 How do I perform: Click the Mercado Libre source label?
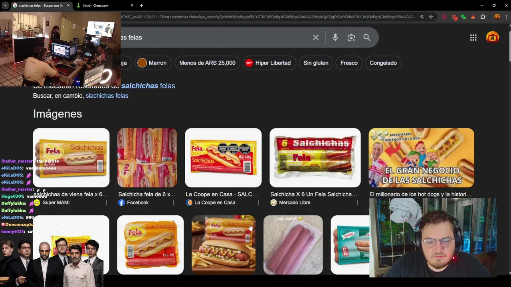coord(295,202)
